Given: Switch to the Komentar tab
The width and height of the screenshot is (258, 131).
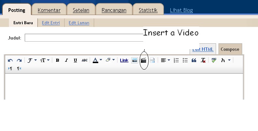Looking at the screenshot, I should (x=49, y=10).
